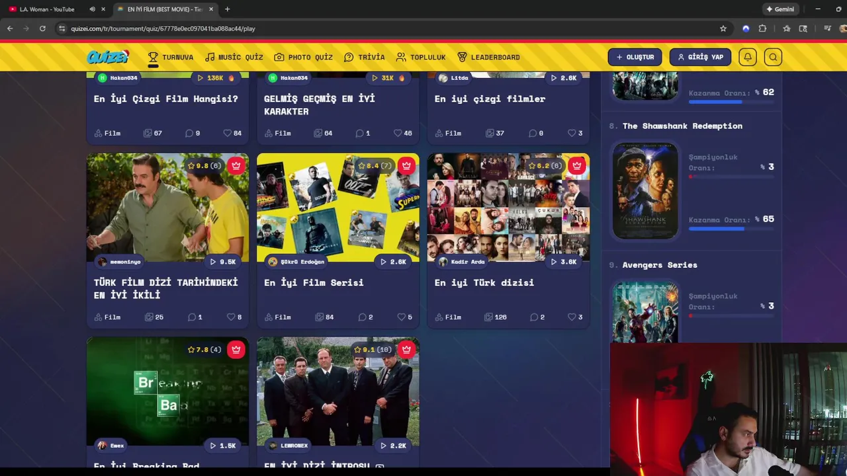Open the notifications bell icon

click(x=748, y=57)
